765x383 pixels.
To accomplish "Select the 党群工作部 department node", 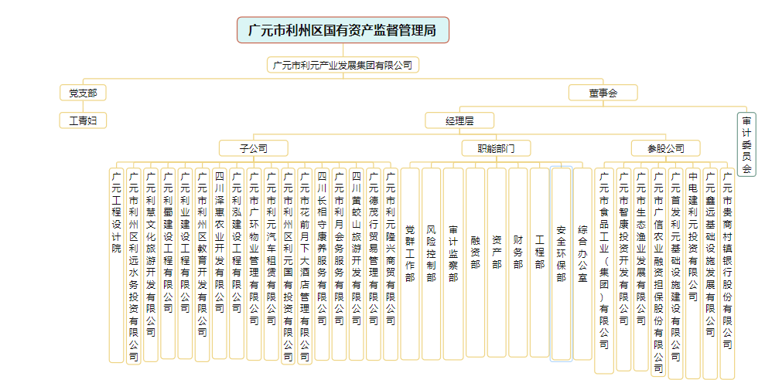I will 410,263.
